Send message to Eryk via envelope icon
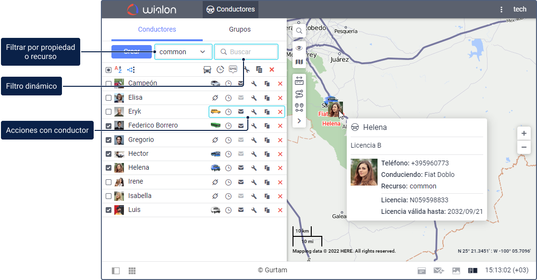Viewport: 537px width, 280px height. 241,112
